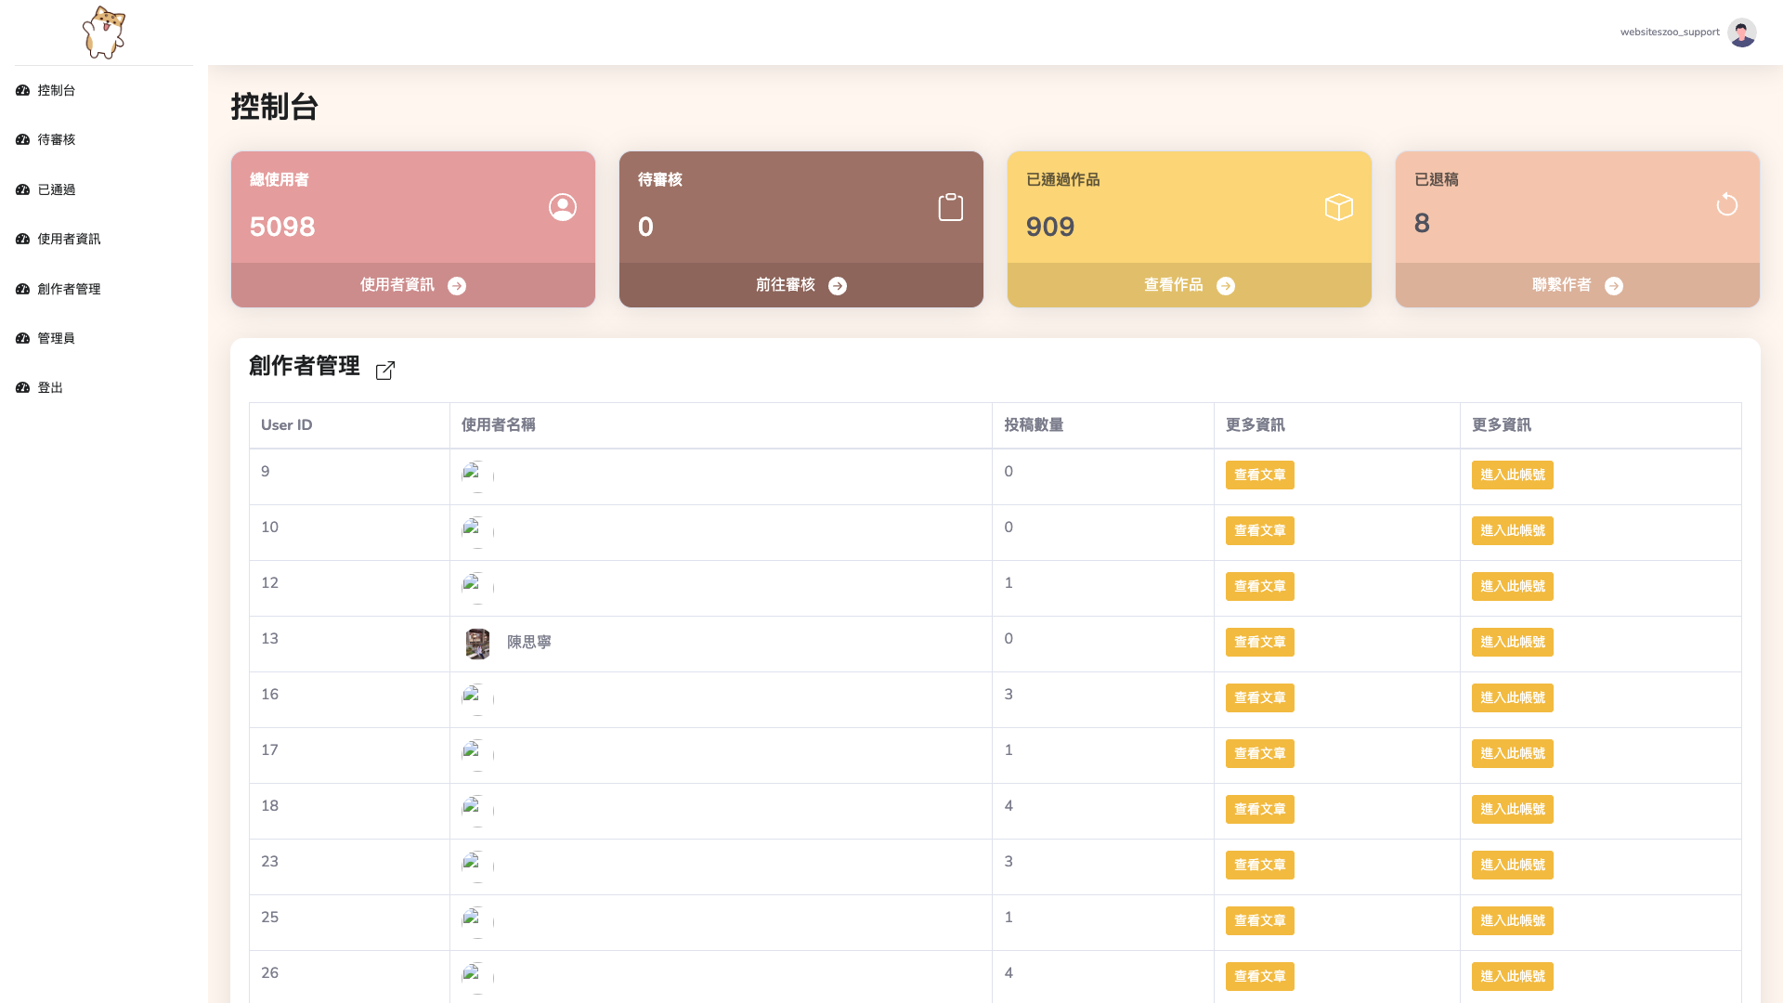Image resolution: width=1783 pixels, height=1003 pixels.
Task: Open 待審核 in the sidebar
Action: tap(56, 140)
